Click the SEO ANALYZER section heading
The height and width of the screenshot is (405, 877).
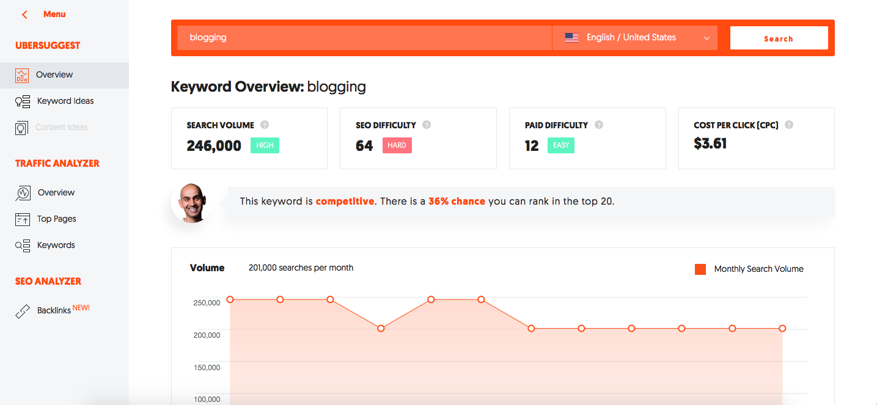click(x=48, y=281)
